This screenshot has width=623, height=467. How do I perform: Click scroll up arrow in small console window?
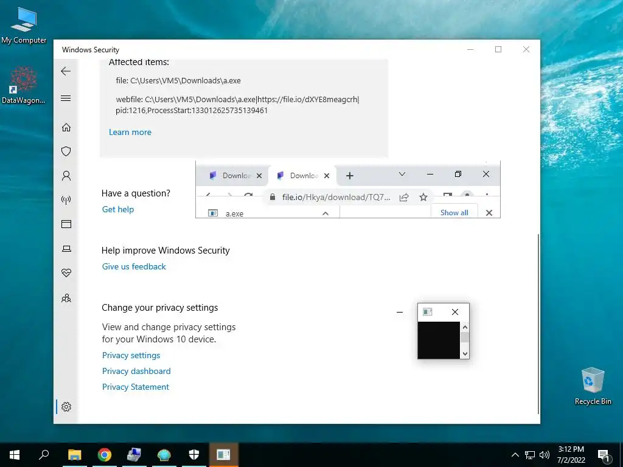(x=465, y=327)
